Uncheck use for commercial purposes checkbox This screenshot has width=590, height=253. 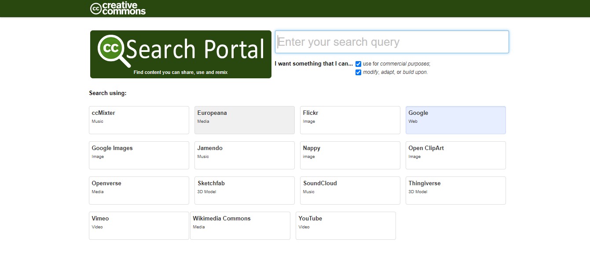tap(358, 64)
